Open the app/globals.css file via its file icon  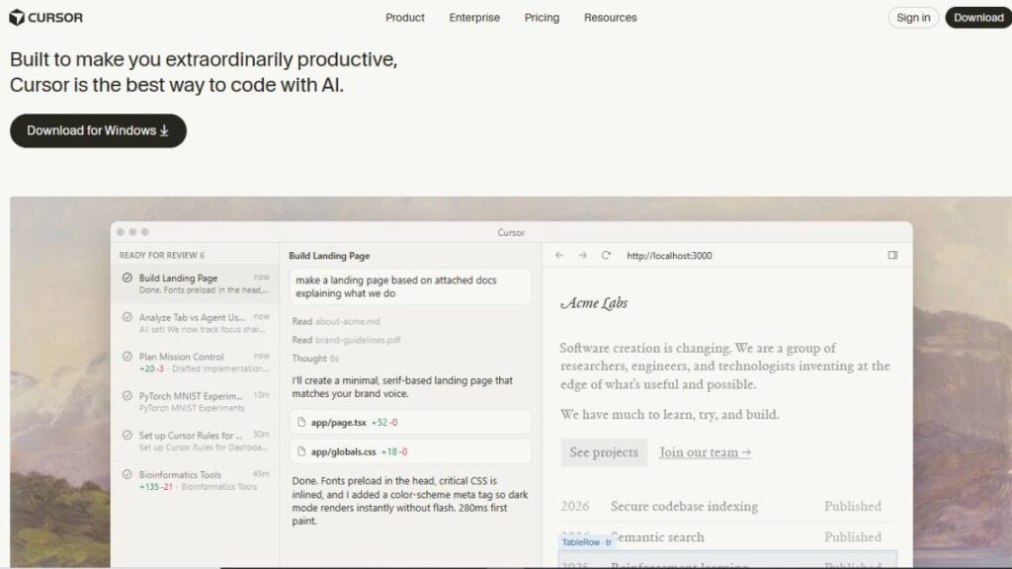coord(300,451)
